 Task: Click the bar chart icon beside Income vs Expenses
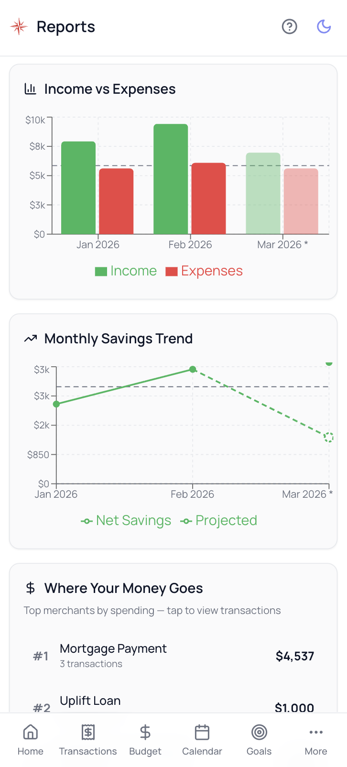31,89
